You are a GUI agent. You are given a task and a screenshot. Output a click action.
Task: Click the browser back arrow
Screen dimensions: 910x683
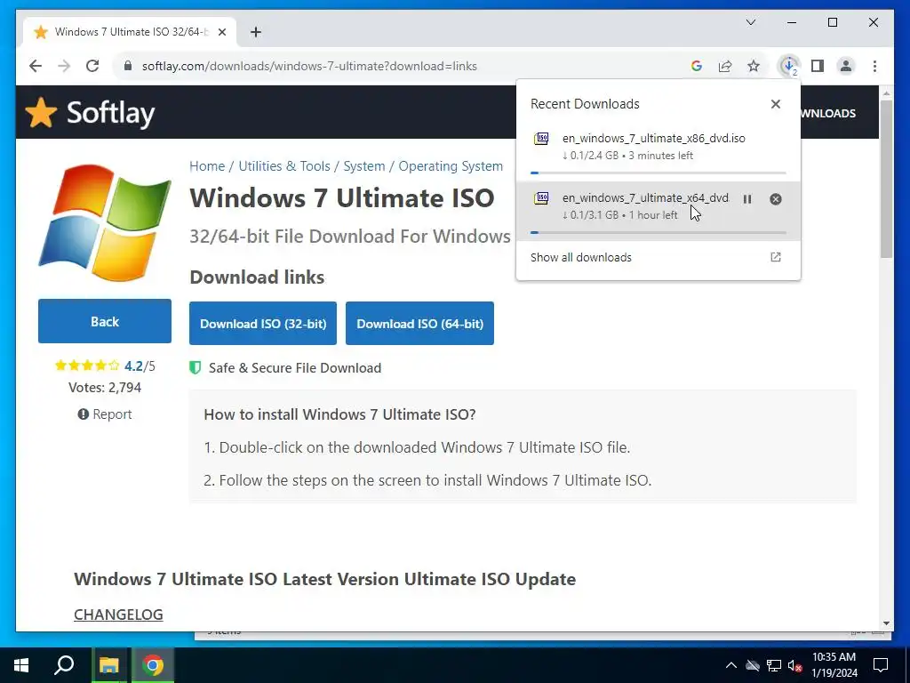[36, 66]
